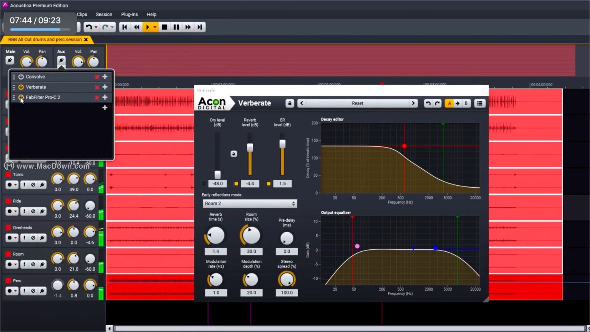
Task: Open the Reset preset selector in Verberate
Action: click(x=357, y=103)
